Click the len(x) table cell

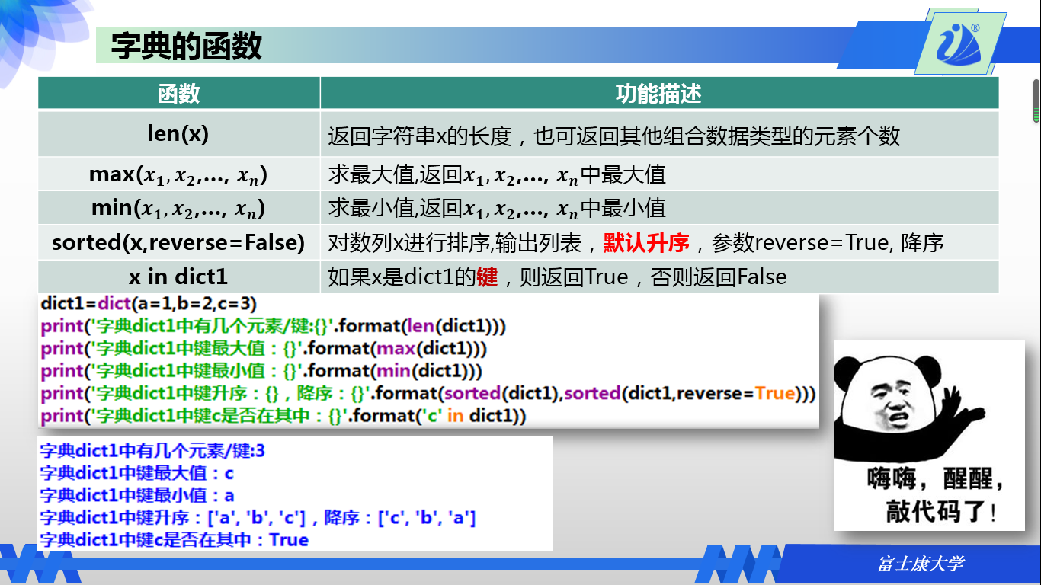pos(179,134)
